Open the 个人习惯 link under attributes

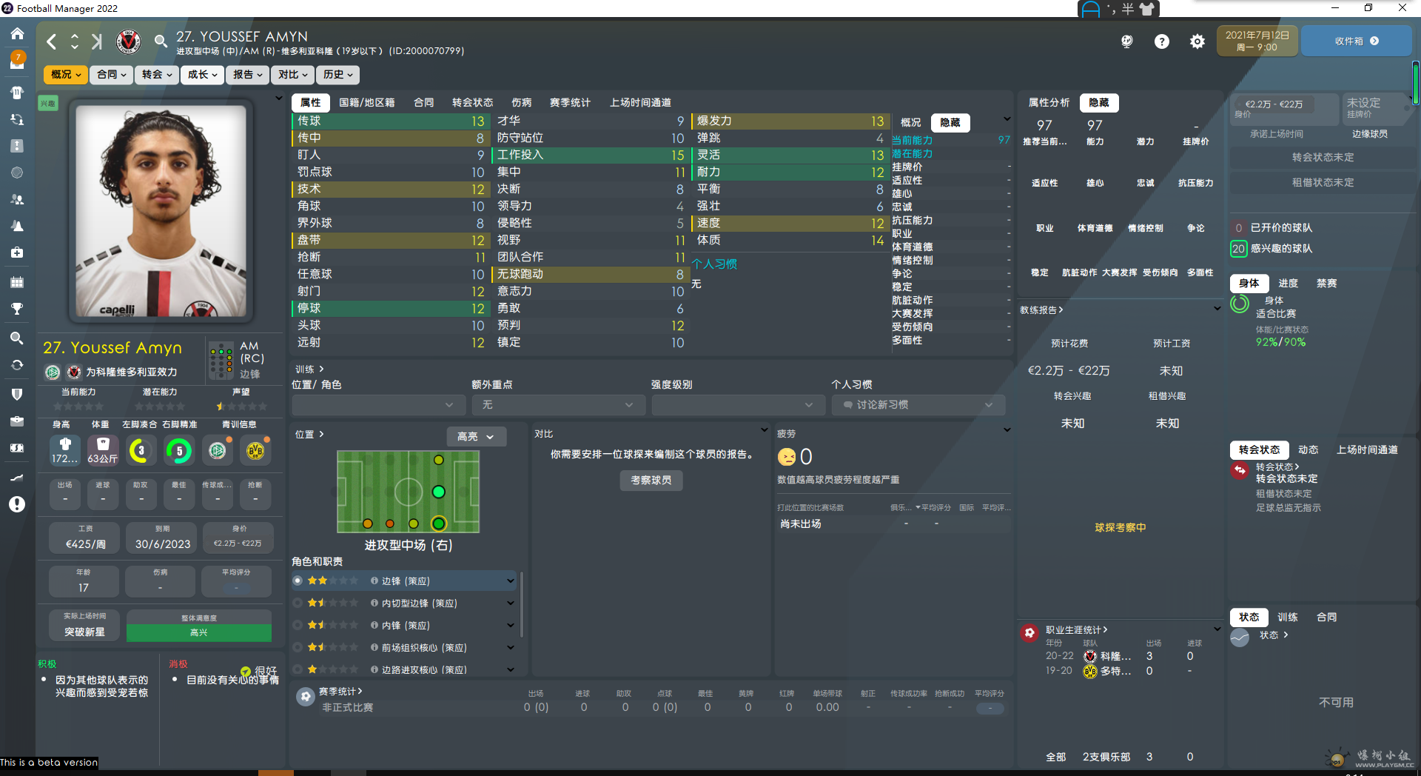(x=714, y=264)
